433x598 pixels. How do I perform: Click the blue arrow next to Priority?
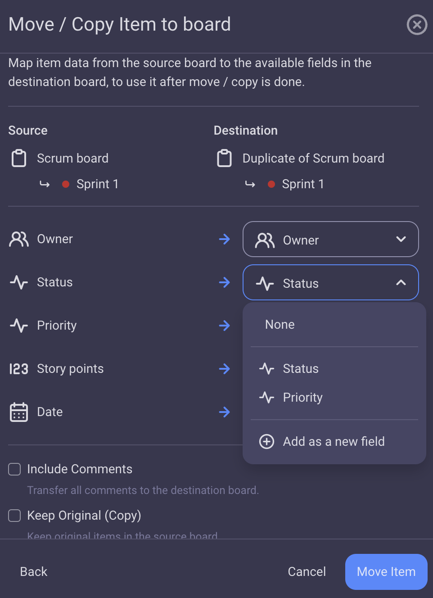pyautogui.click(x=224, y=326)
